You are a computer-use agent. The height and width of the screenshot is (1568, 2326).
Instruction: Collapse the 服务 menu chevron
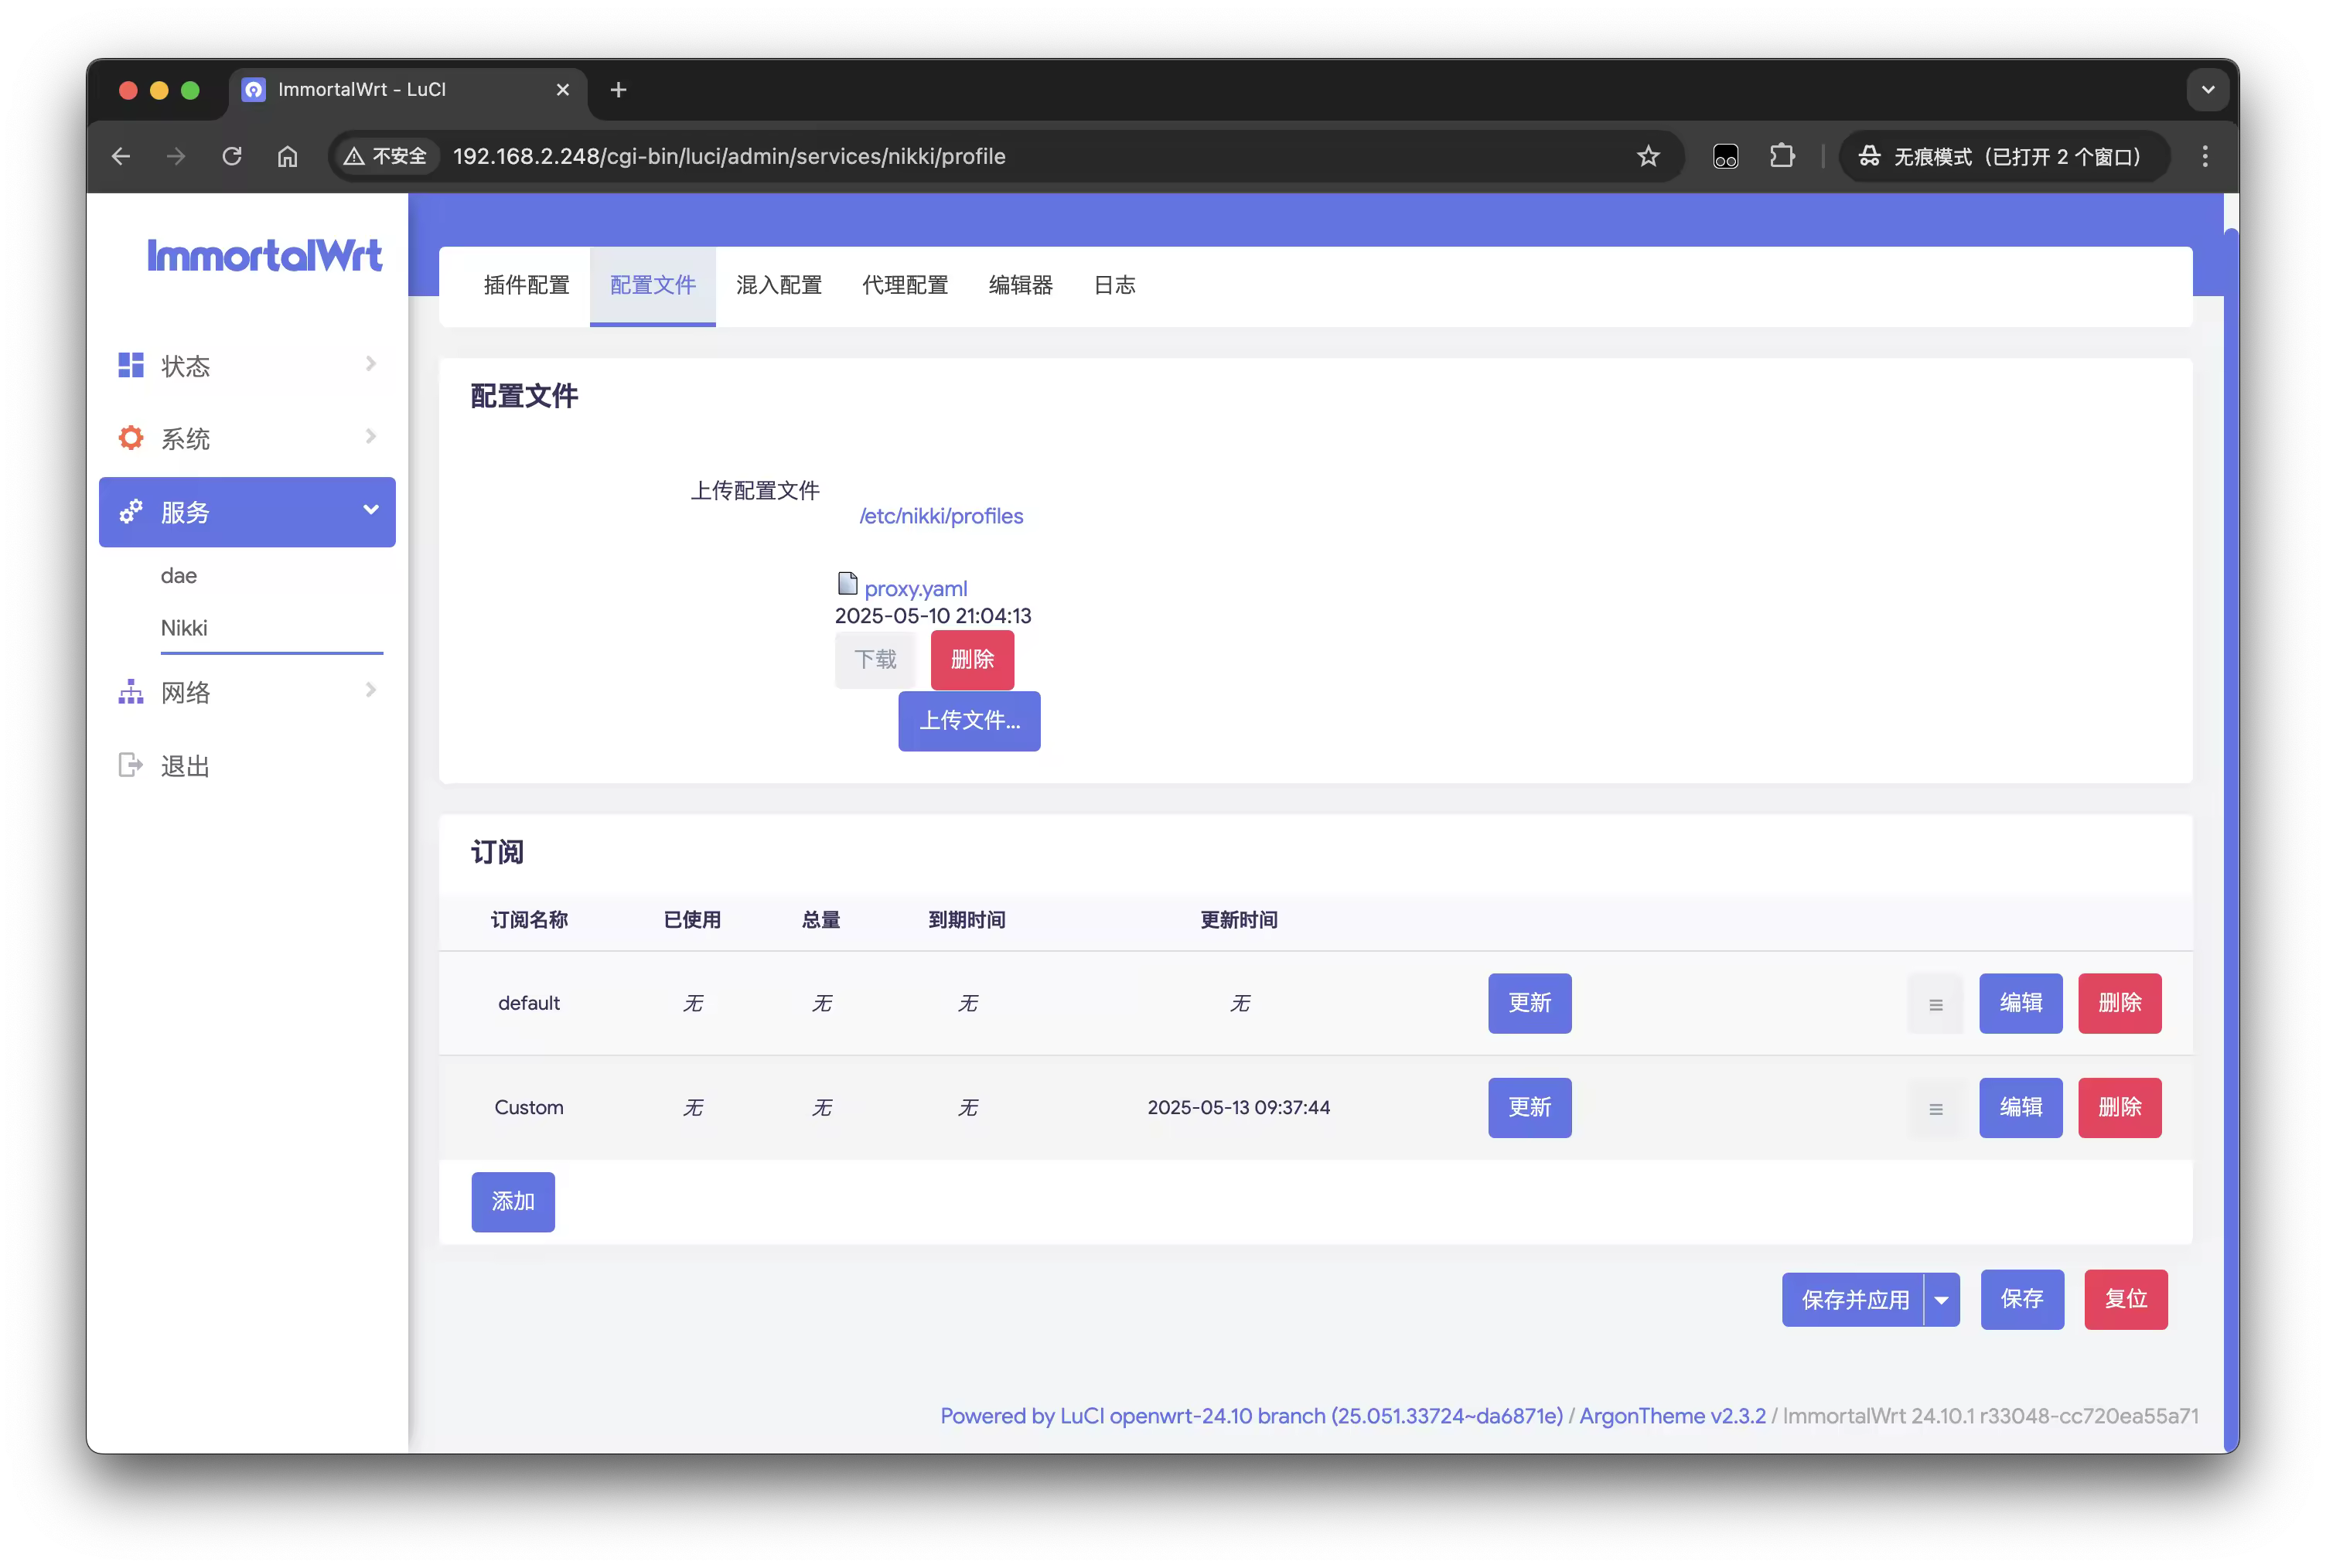[x=371, y=510]
